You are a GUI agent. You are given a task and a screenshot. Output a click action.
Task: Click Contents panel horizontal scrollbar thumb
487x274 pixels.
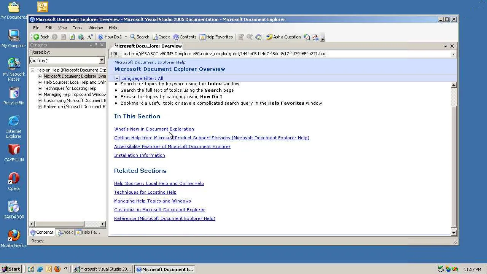coord(59,224)
